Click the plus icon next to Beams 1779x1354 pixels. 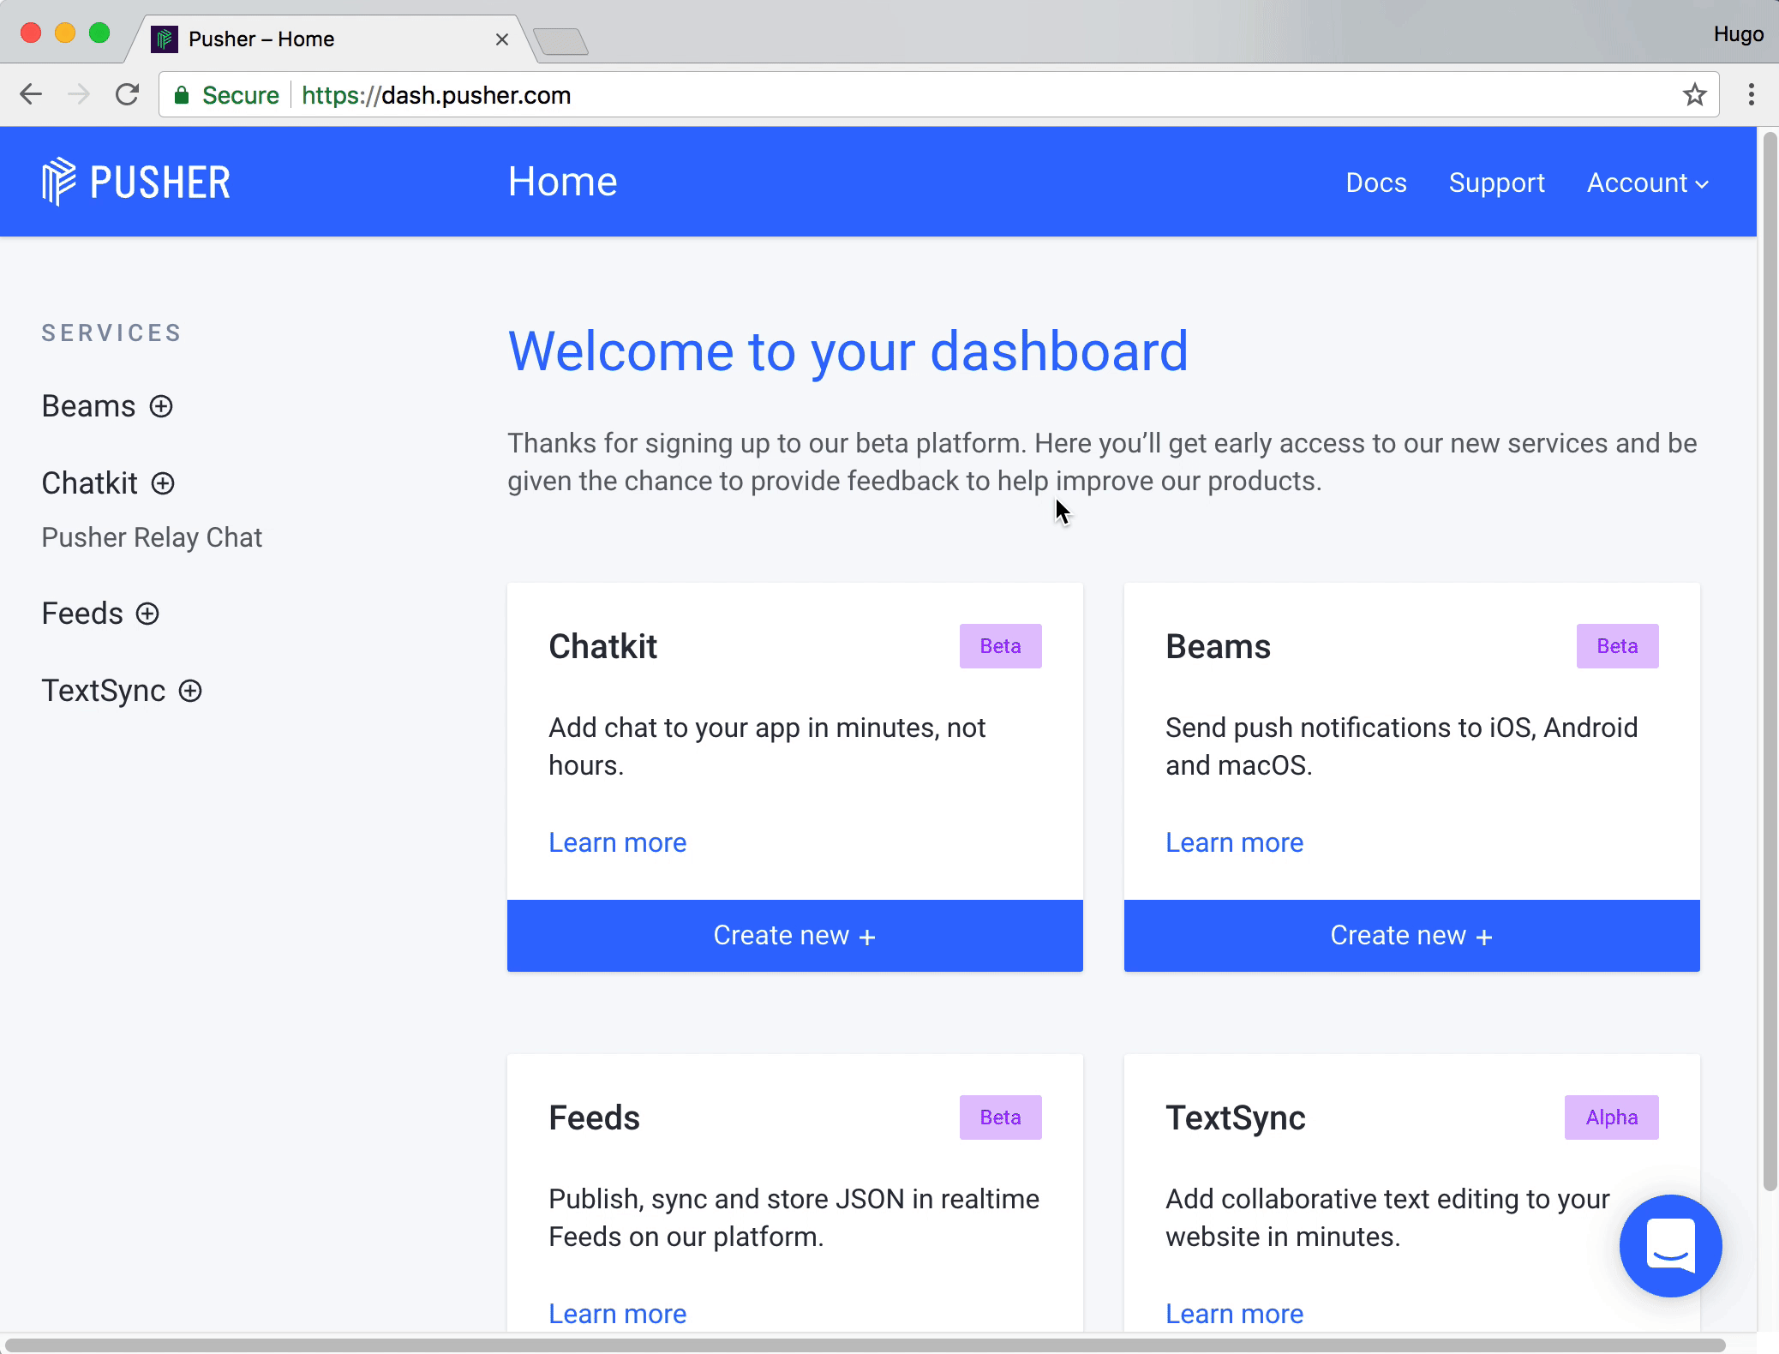coord(161,406)
